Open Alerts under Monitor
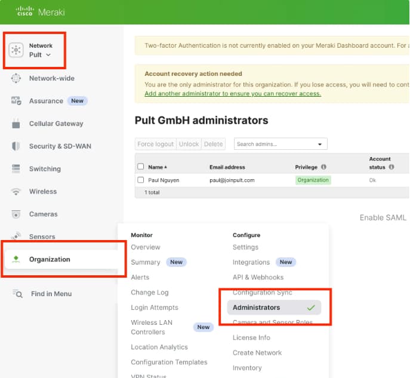 click(140, 277)
